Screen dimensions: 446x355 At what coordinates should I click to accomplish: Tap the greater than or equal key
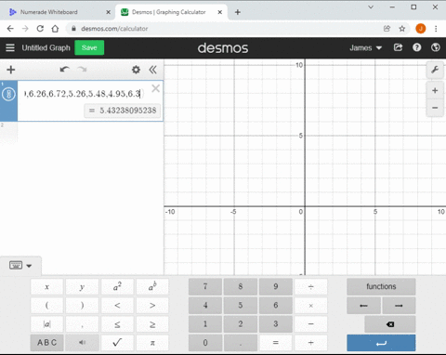click(x=152, y=324)
